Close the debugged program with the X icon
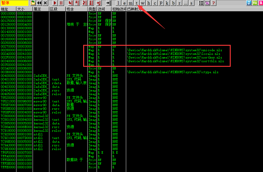Screen dimensions: 263x172 tap(45, 3)
